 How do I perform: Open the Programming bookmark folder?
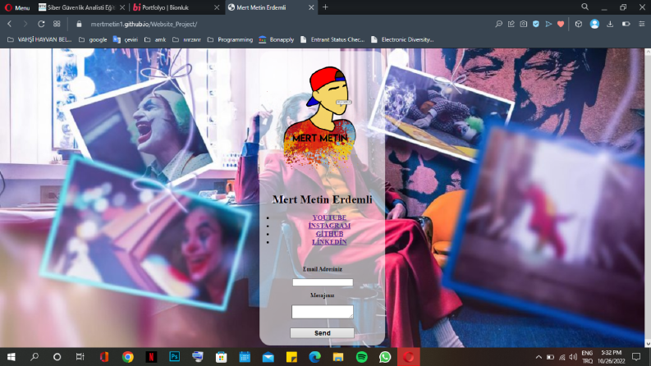(231, 40)
